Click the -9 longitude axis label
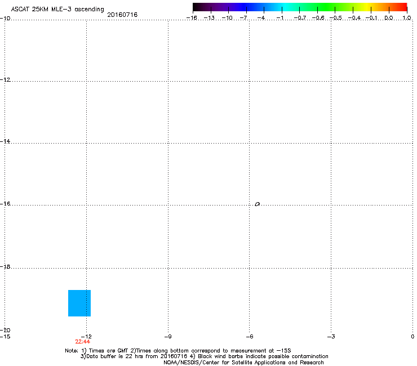417x366 pixels. [x=168, y=337]
